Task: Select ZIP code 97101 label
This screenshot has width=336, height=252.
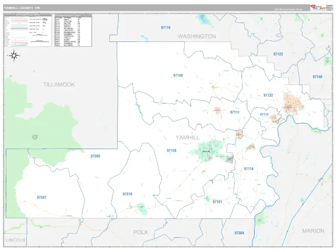Action: 217,202
